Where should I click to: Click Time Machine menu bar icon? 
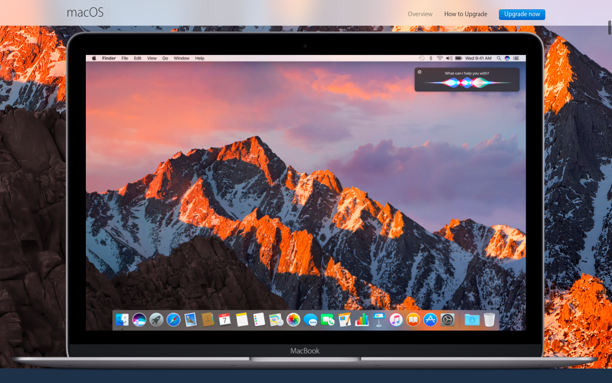coord(422,58)
